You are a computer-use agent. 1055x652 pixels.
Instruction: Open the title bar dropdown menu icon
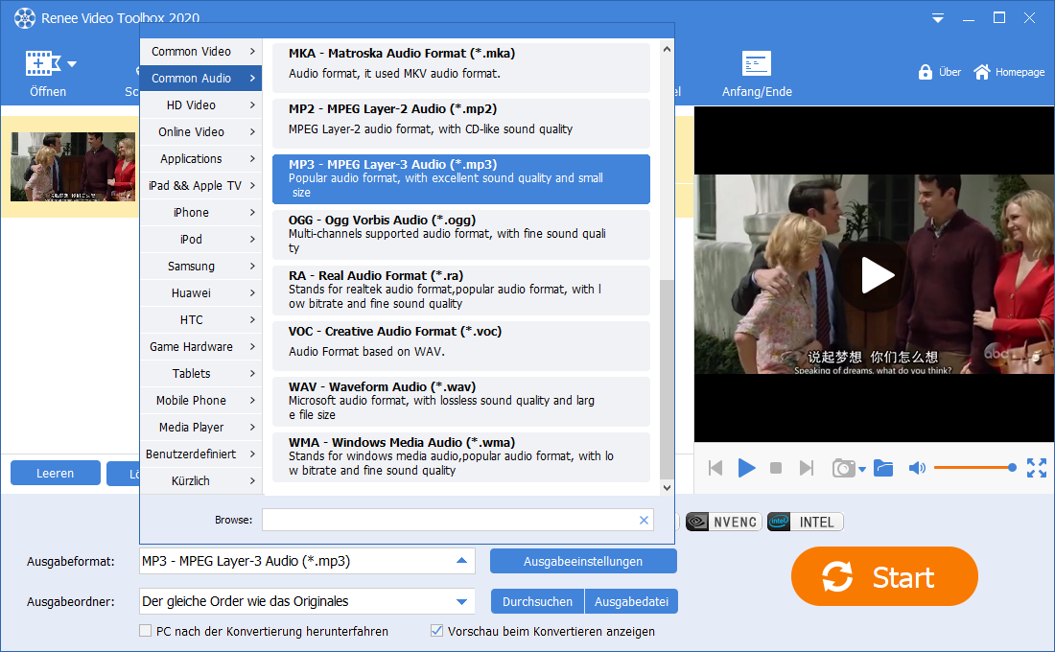point(937,18)
